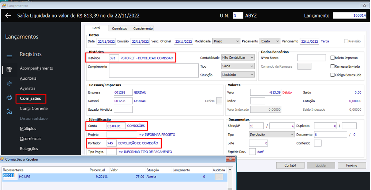Viewport: 371px width, 190px height.
Task: Click the Contábil button
Action: pyautogui.click(x=290, y=166)
